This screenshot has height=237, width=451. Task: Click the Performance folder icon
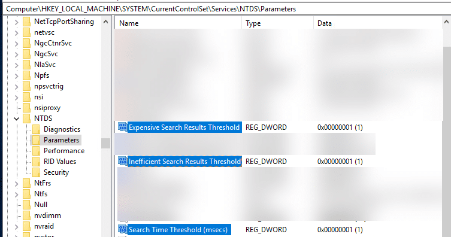37,151
